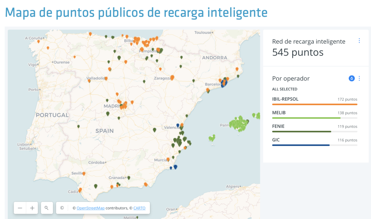
Task: Open options menu of Red de recarga widget
Action: click(359, 40)
